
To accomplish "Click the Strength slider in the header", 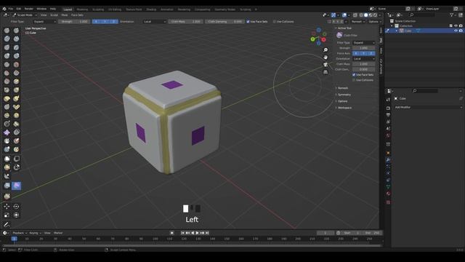I will 74,22.
